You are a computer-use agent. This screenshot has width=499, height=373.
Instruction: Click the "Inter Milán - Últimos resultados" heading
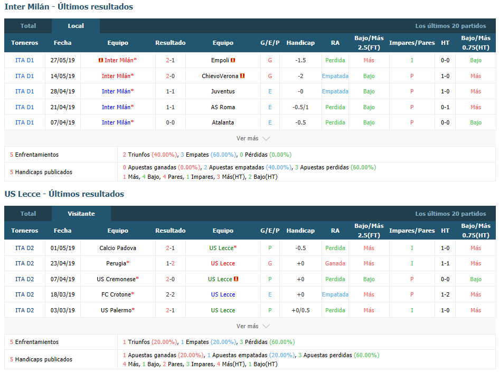pos(69,7)
